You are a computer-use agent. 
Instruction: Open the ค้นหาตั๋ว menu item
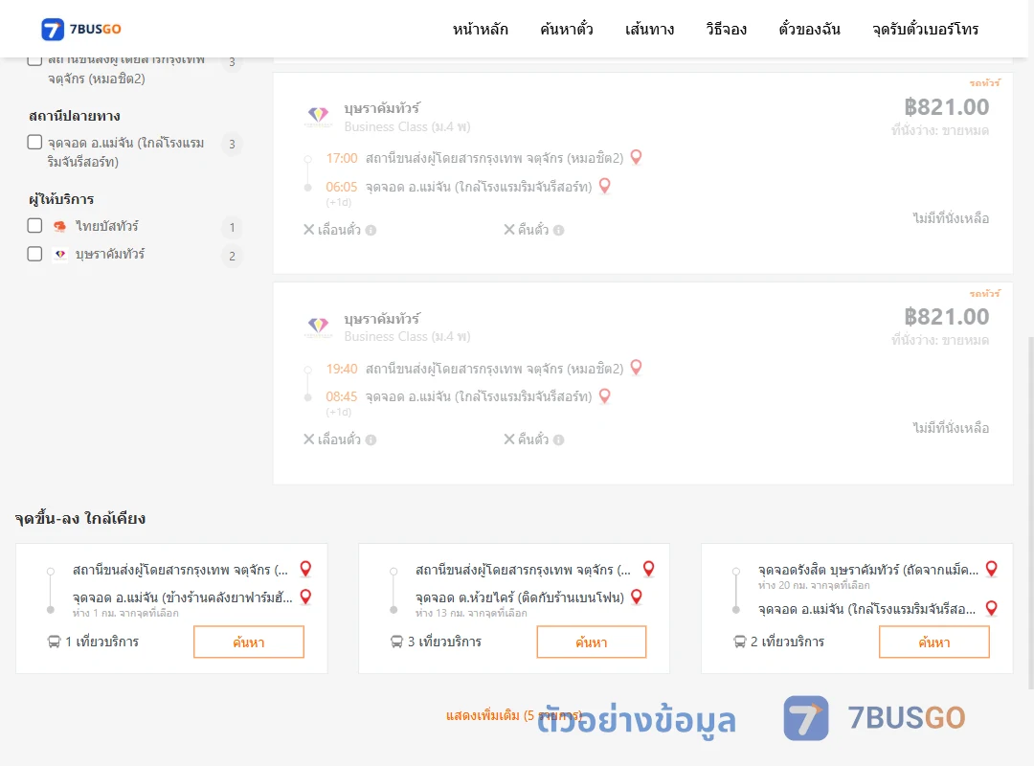coord(567,29)
